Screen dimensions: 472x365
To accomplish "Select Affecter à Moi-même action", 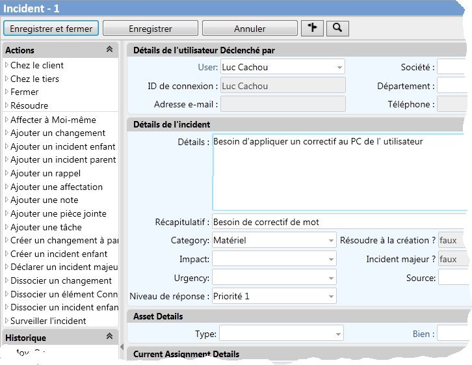I will tap(53, 120).
